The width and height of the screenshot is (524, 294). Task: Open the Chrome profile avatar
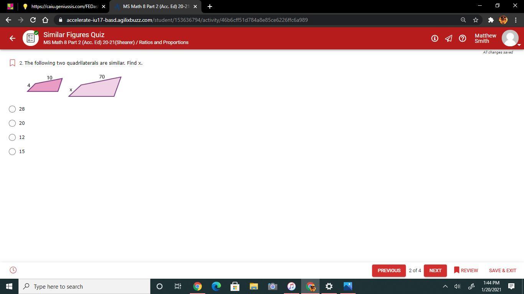(503, 20)
